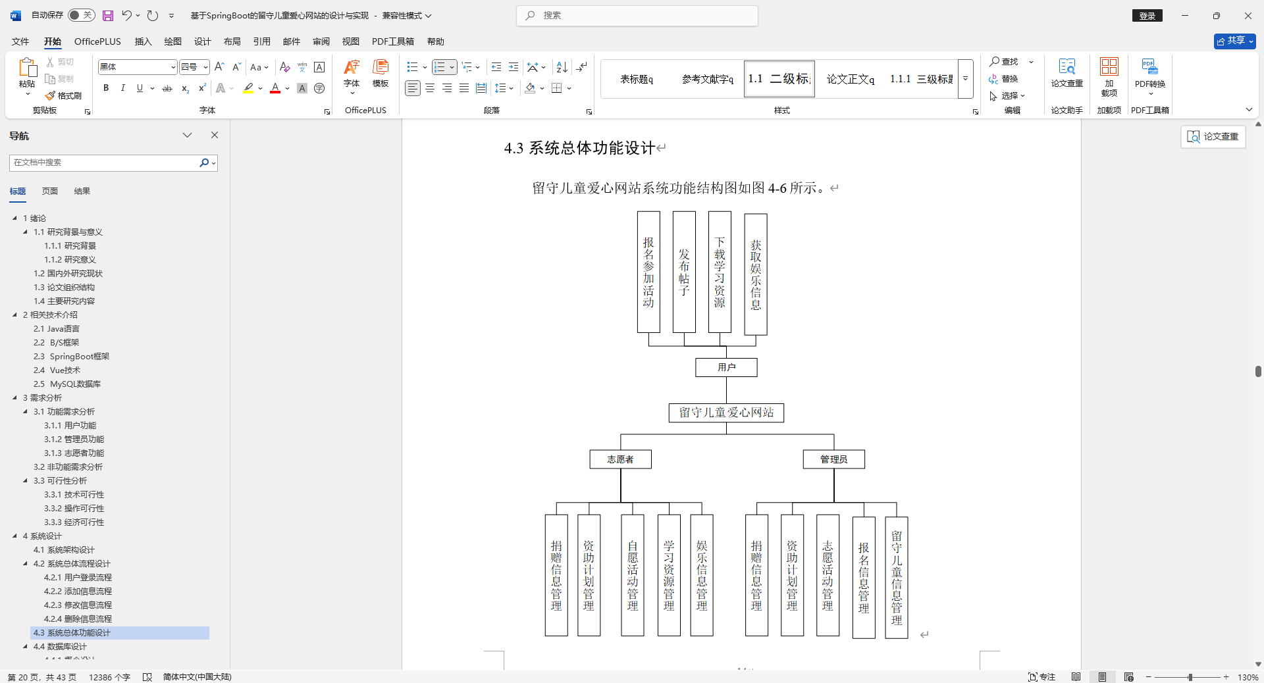
Task: Open the 论文查重 paper check tool
Action: (x=1066, y=72)
